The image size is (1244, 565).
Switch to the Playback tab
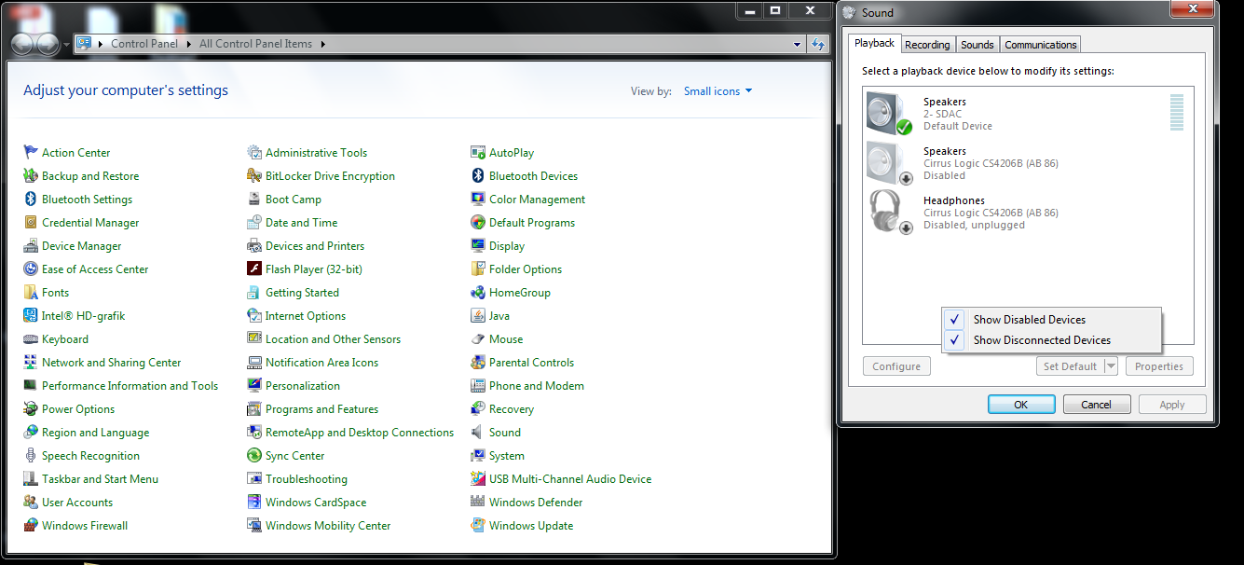pos(874,43)
